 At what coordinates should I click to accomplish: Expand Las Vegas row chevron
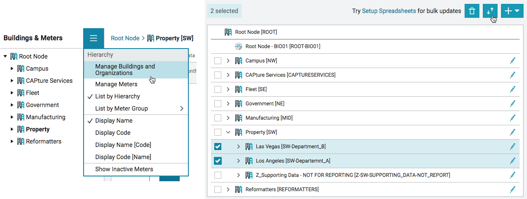tap(239, 147)
